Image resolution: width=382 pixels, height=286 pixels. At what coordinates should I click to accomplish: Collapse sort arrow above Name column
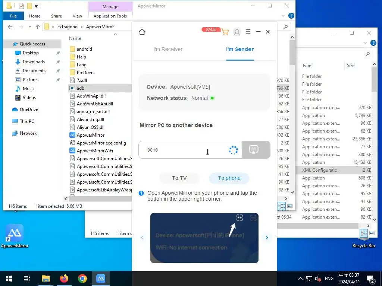coord(116,35)
